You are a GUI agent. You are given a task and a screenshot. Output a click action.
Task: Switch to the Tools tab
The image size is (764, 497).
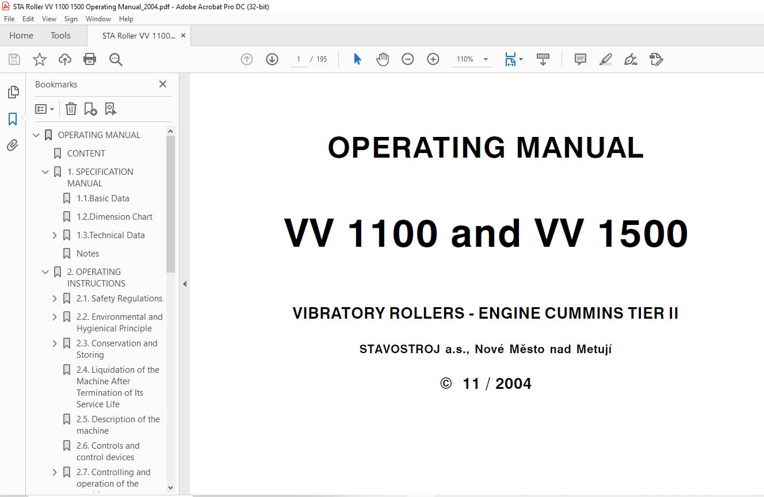tap(60, 36)
